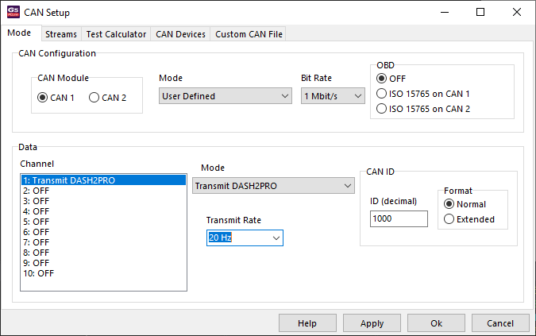Expand the Bit Rate dropdown
Screen dimensions: 536x336
(x=332, y=96)
